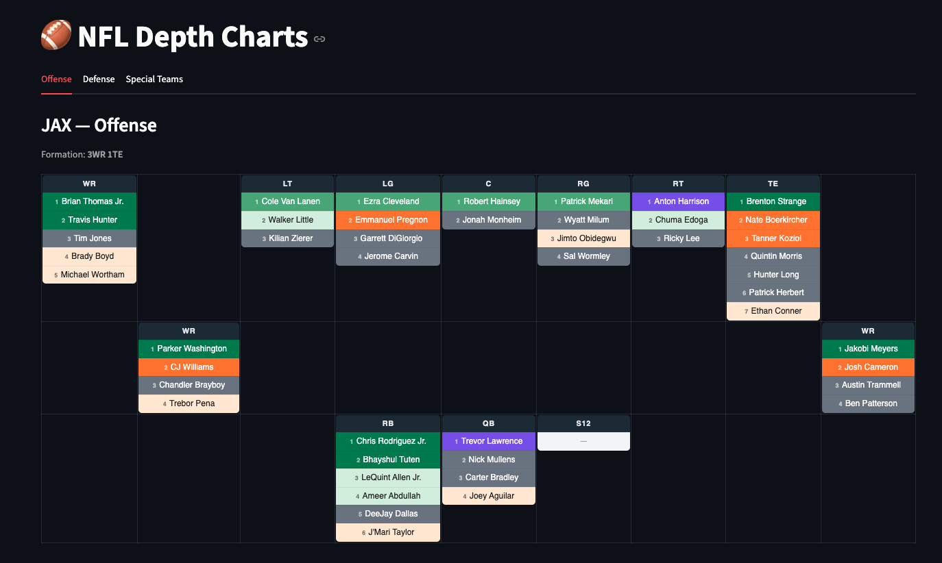Select Ricky Lee player row
Viewport: 942px width, 563px height.
(x=678, y=238)
